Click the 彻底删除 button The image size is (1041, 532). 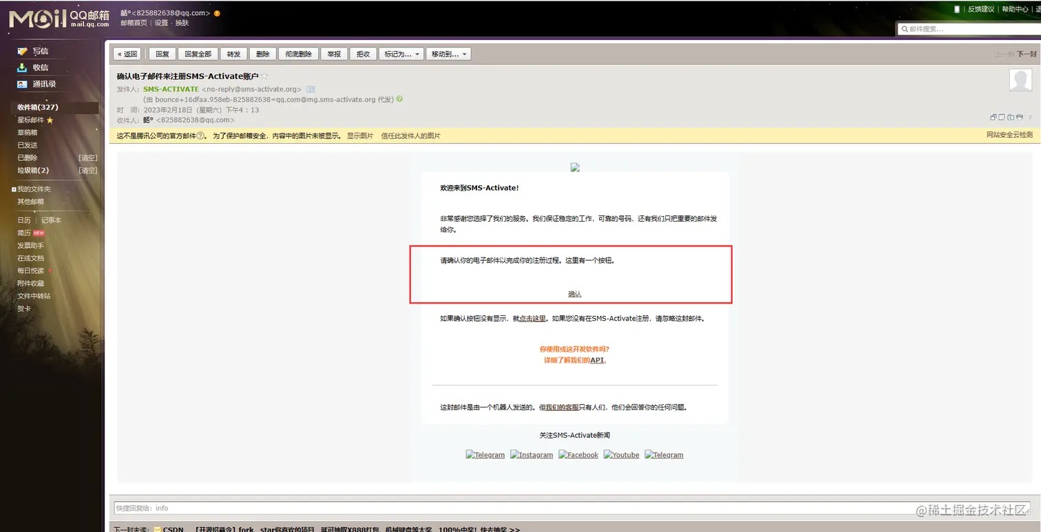[299, 54]
